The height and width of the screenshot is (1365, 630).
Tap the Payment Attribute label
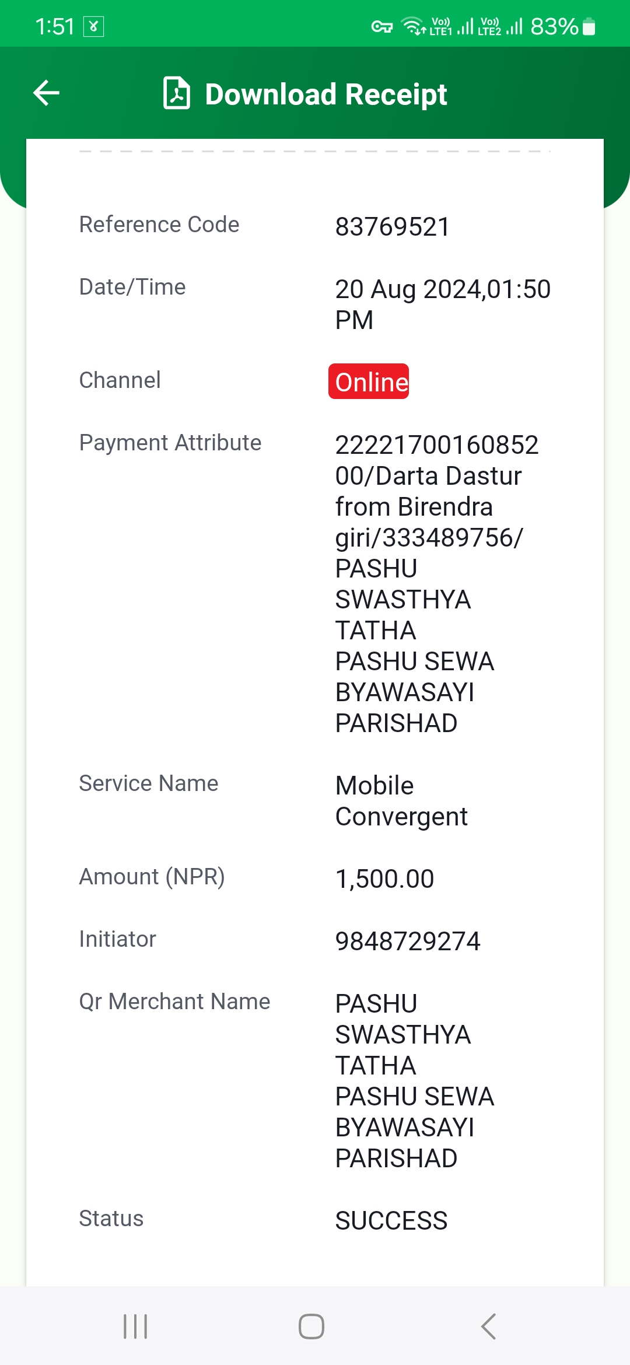tap(170, 443)
